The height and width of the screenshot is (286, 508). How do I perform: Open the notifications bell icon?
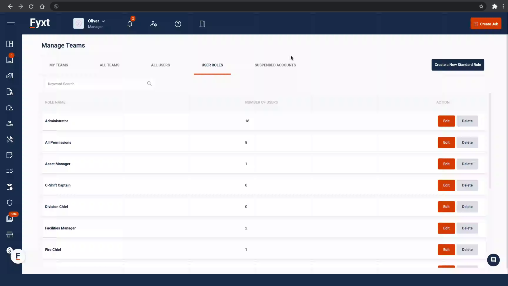pyautogui.click(x=130, y=24)
